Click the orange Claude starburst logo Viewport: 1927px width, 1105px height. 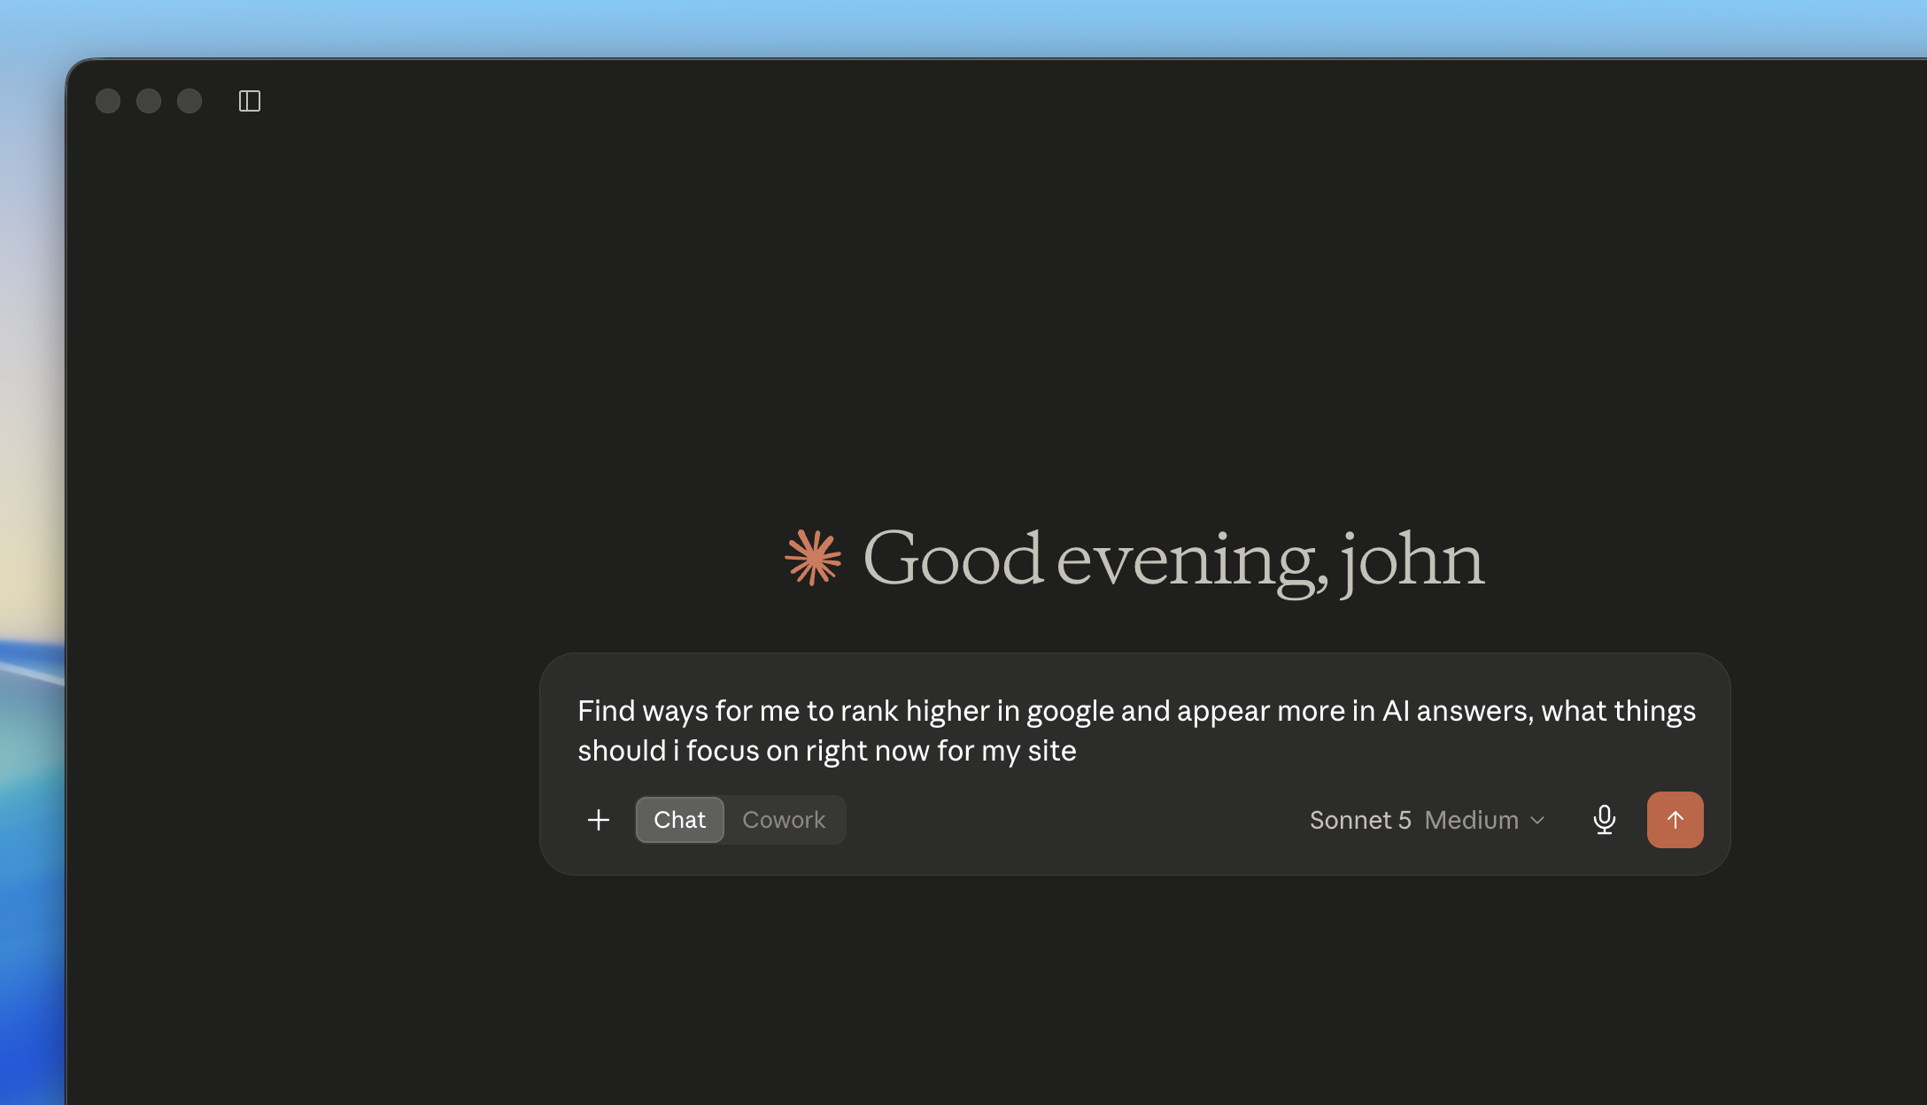[x=813, y=558]
